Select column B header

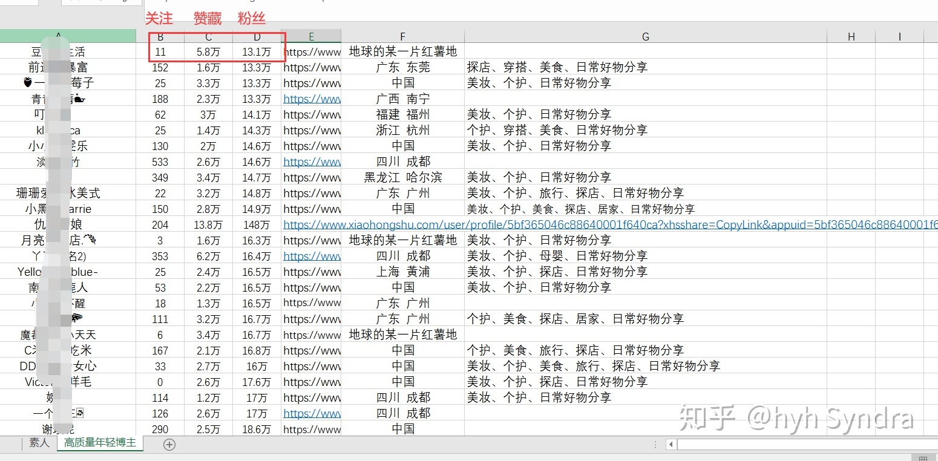[160, 37]
